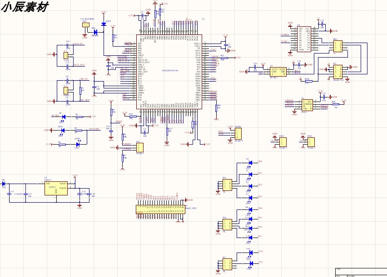Click capacitor C10 on the OSC32_IN net
The width and height of the screenshot is (387, 277).
coord(67,45)
